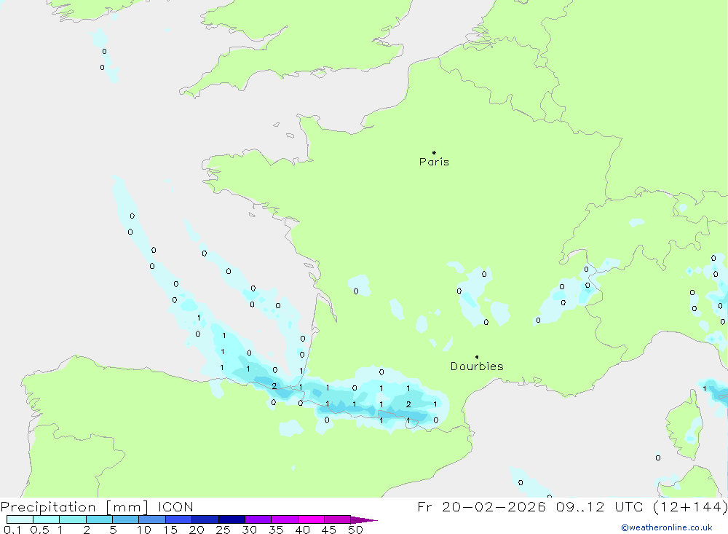Click the '50' legend scale value

click(355, 530)
